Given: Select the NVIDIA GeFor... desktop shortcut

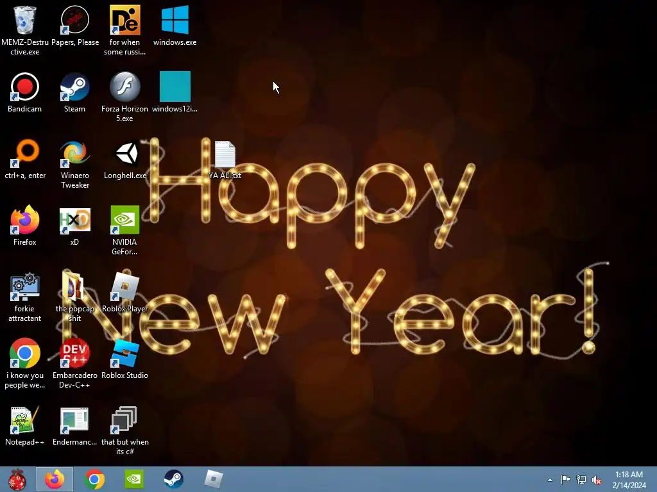Looking at the screenshot, I should pyautogui.click(x=125, y=220).
